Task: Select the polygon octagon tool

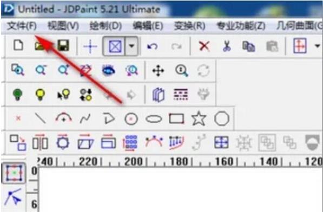Action: click(222, 118)
